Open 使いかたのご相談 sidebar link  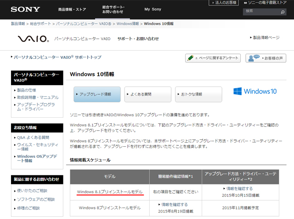pyautogui.click(x=32, y=190)
